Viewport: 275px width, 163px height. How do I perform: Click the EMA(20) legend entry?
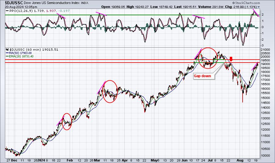[x=20, y=56]
